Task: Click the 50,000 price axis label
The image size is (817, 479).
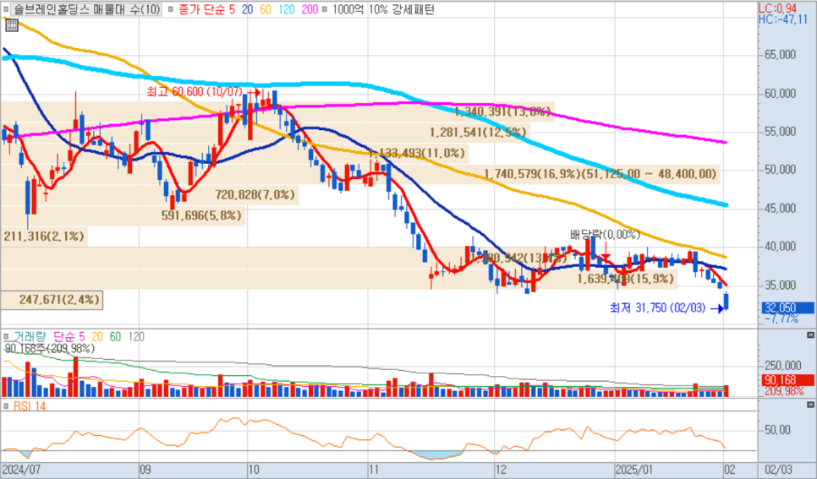Action: 780,170
